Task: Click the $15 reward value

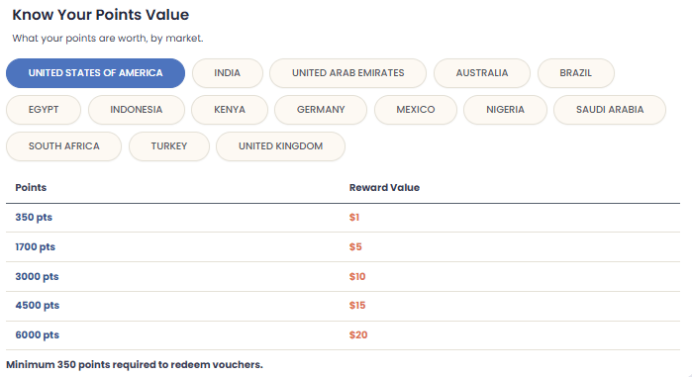Action: pyautogui.click(x=357, y=305)
